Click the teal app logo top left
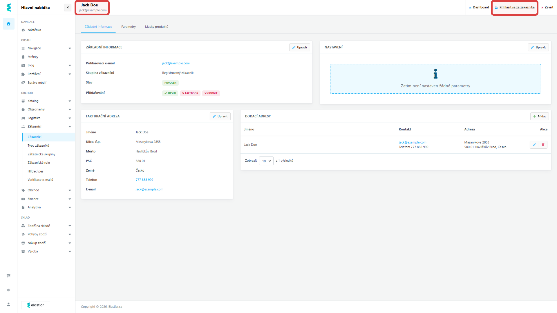The image size is (557, 313). coord(8,8)
